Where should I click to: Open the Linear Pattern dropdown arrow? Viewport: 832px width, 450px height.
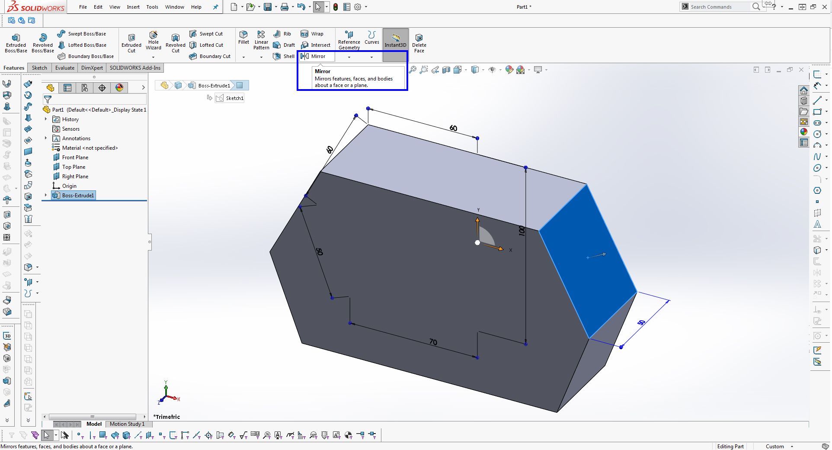261,57
